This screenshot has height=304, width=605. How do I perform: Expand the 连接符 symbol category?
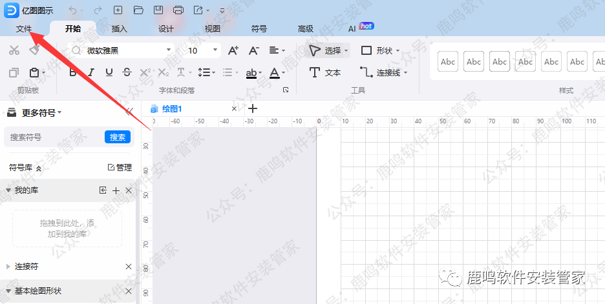click(8, 267)
